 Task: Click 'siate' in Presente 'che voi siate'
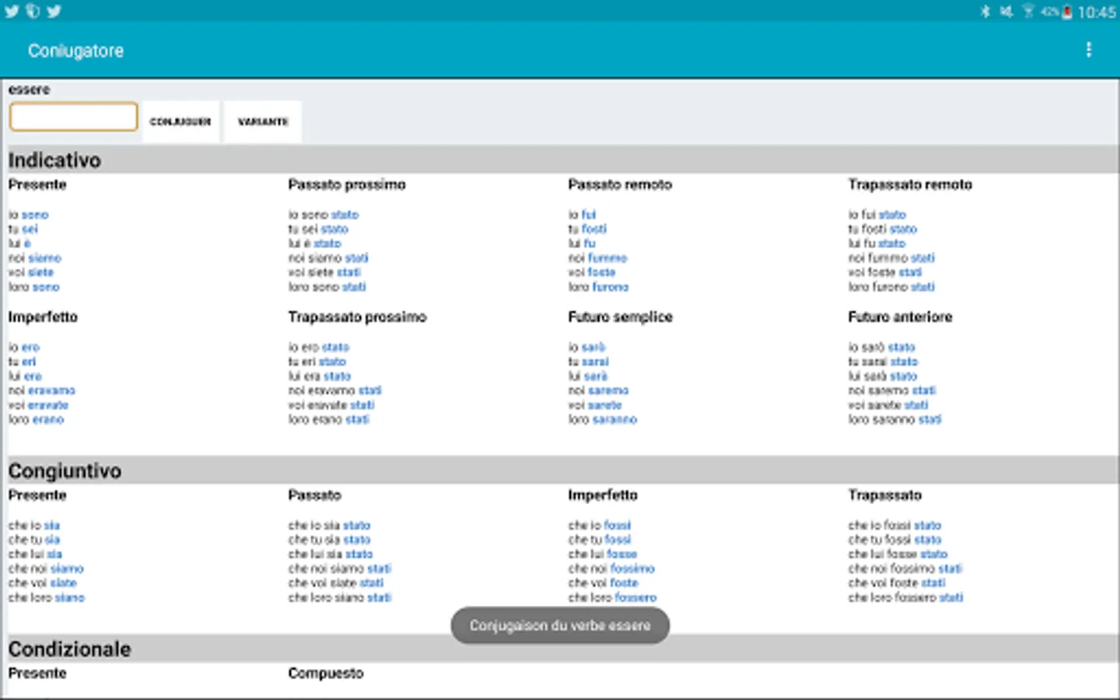pos(64,583)
